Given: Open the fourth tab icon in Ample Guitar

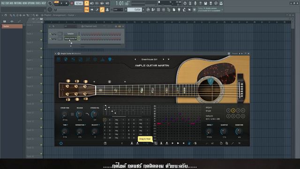Looking at the screenshot, I should tap(81, 59).
